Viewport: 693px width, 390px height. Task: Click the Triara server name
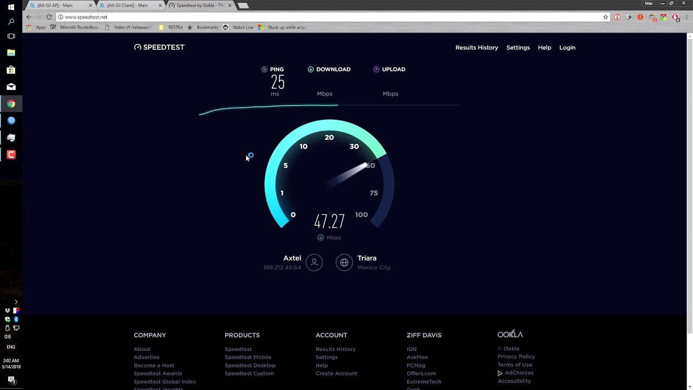(x=367, y=258)
